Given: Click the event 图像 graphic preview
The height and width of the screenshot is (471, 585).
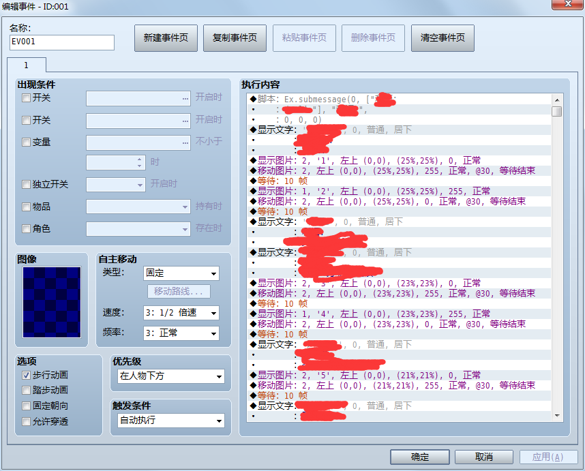Looking at the screenshot, I should pos(52,302).
